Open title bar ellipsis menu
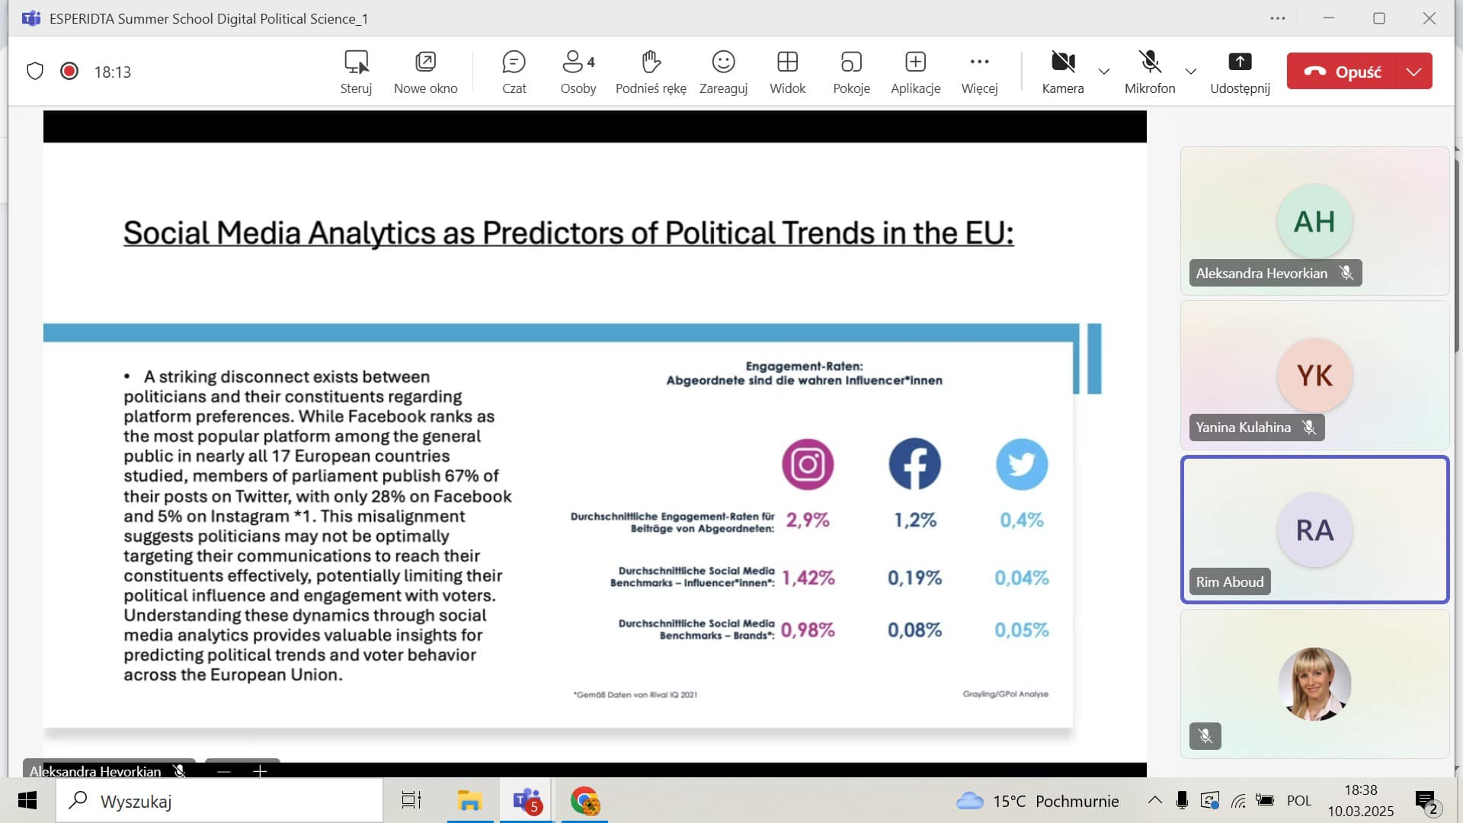 pyautogui.click(x=1278, y=18)
